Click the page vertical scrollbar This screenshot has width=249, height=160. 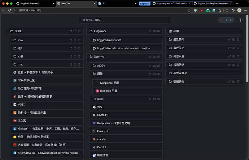pyautogui.click(x=247, y=49)
